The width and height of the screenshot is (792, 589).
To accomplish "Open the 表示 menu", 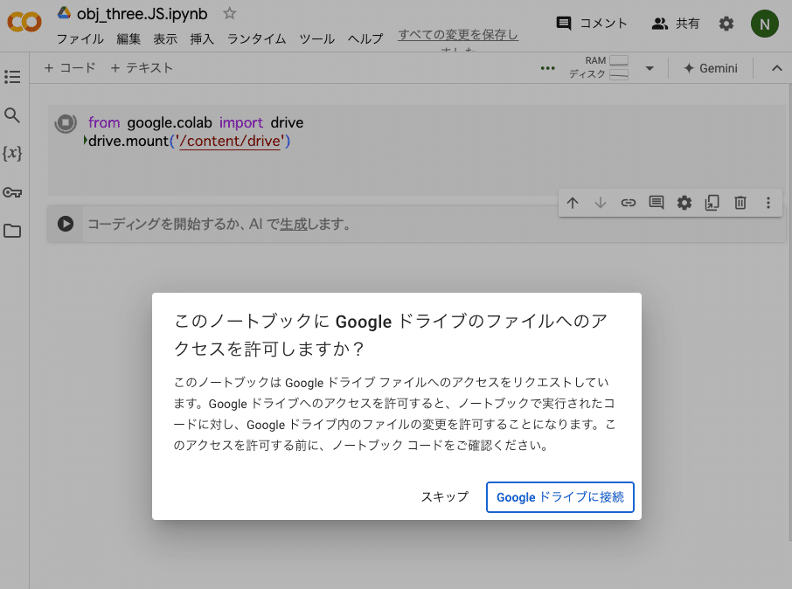I will [x=165, y=39].
